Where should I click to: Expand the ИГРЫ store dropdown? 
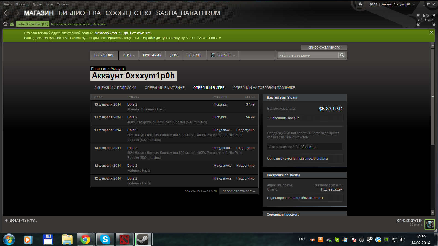129,55
